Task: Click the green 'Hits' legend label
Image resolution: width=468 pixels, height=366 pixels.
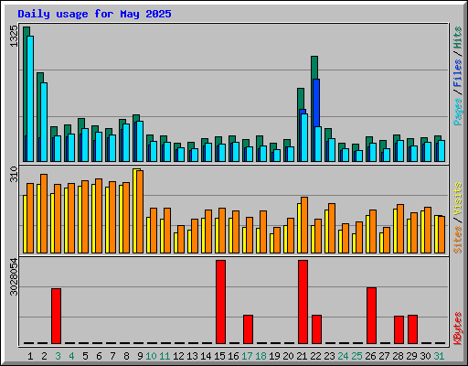Action: tap(458, 38)
